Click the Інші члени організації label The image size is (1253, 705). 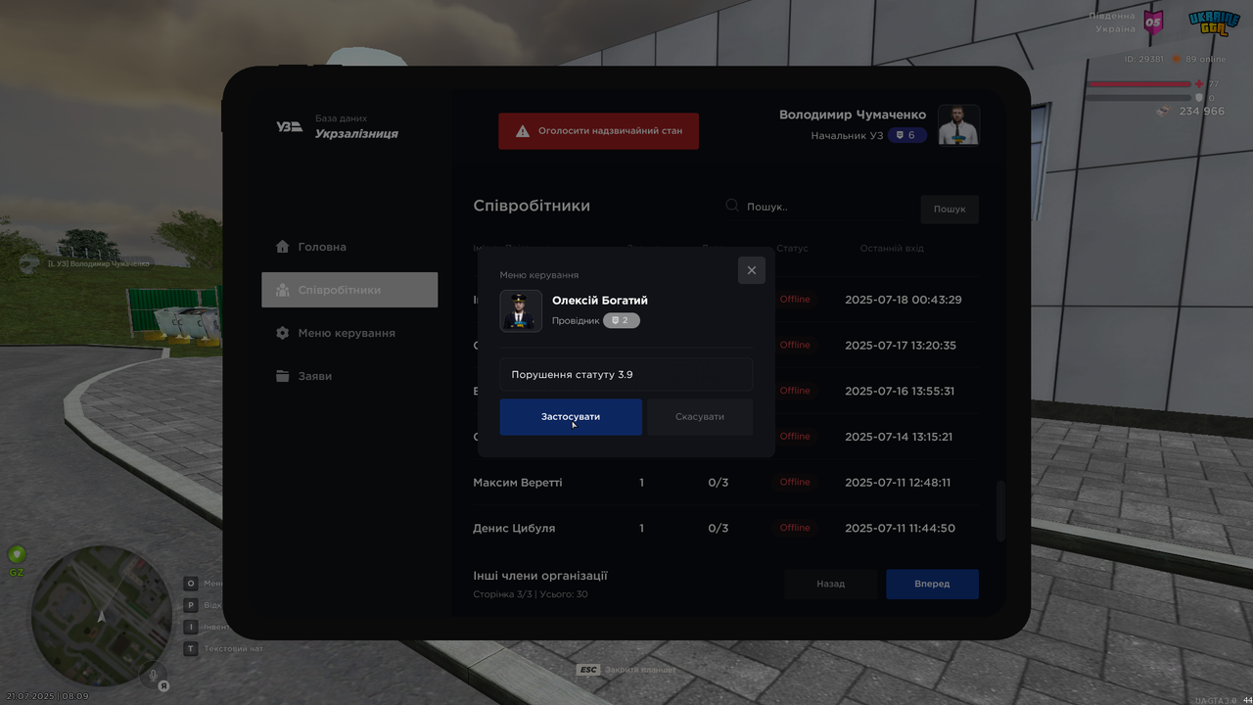coord(540,576)
